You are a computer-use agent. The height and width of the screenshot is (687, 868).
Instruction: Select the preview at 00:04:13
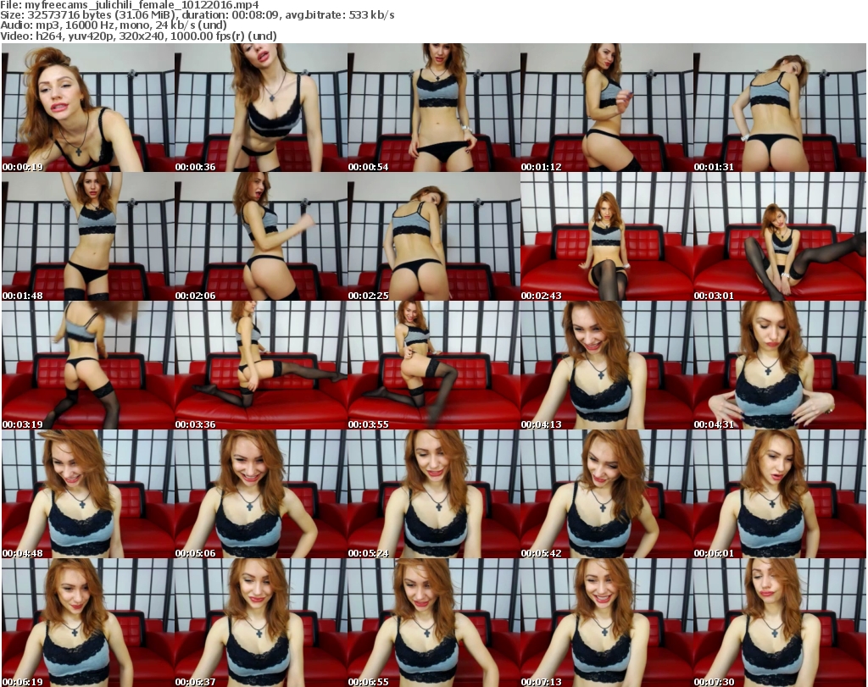click(x=606, y=365)
